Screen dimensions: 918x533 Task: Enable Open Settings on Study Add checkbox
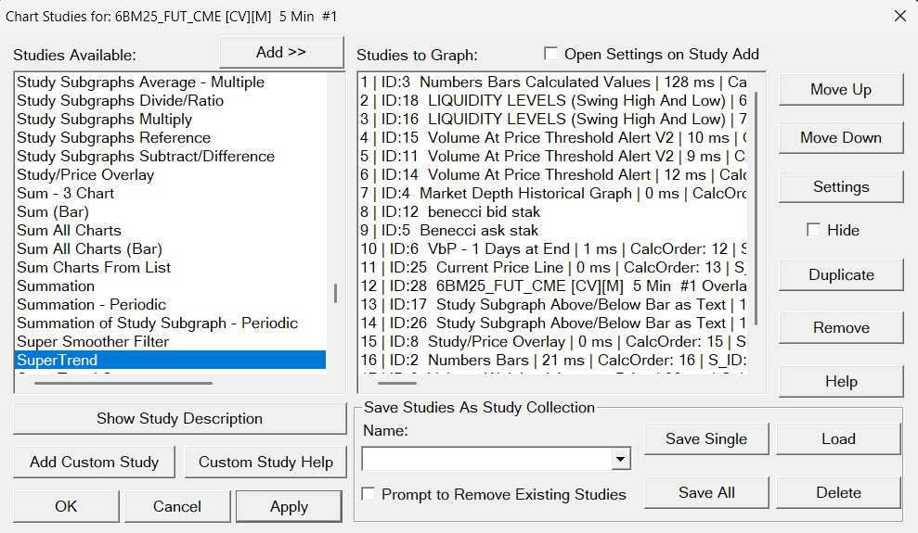click(x=551, y=54)
